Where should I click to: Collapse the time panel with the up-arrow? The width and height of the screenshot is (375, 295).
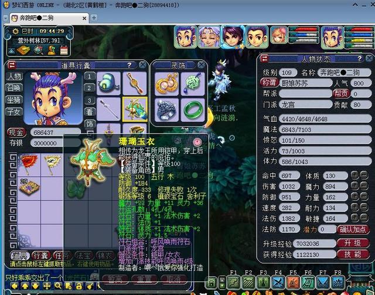[12, 51]
